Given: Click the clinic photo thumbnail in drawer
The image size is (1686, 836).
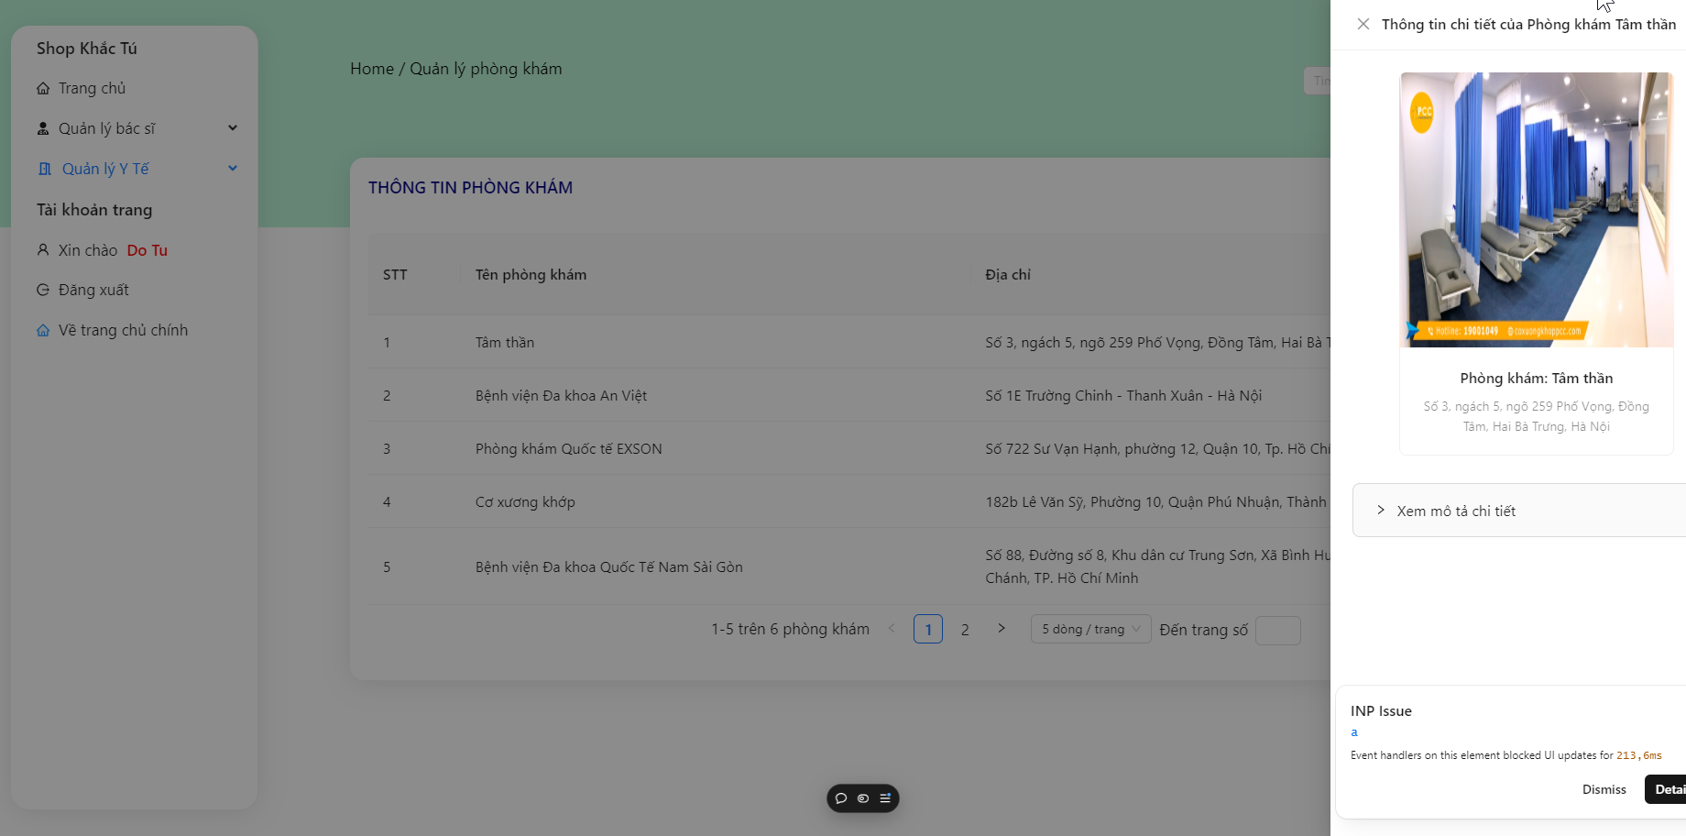Looking at the screenshot, I should [x=1537, y=210].
